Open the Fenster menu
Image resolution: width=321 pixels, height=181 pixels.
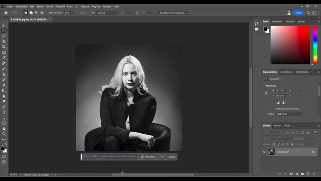(x=107, y=7)
